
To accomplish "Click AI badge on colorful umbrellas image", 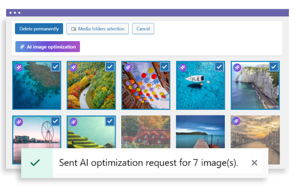I will pos(128,67).
